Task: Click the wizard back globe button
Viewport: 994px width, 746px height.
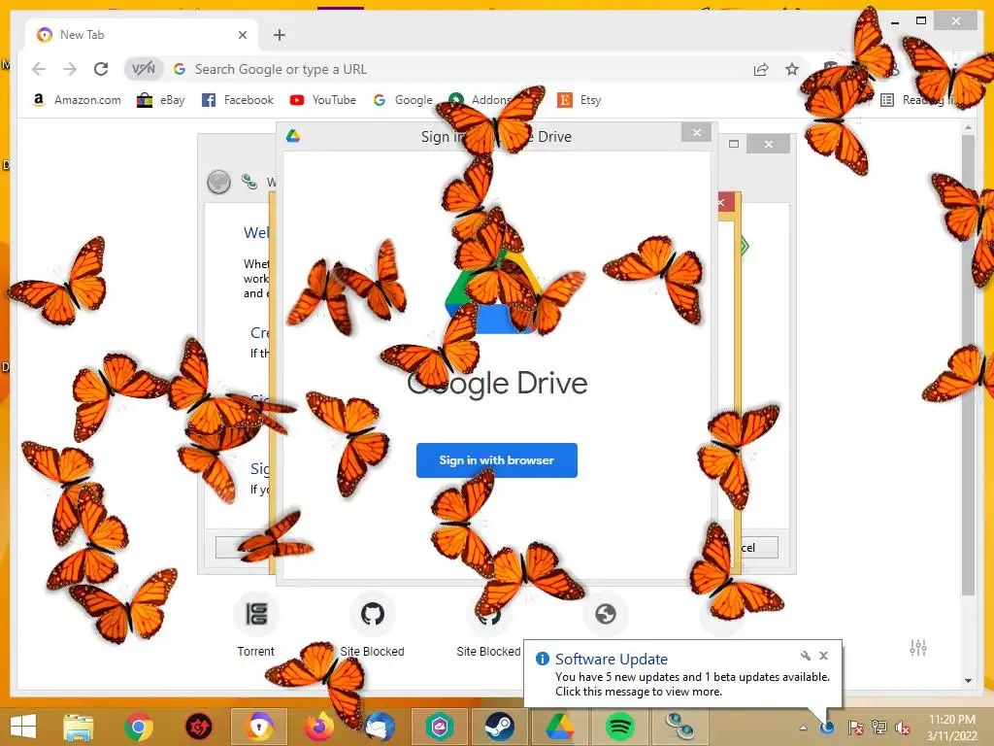Action: point(218,182)
